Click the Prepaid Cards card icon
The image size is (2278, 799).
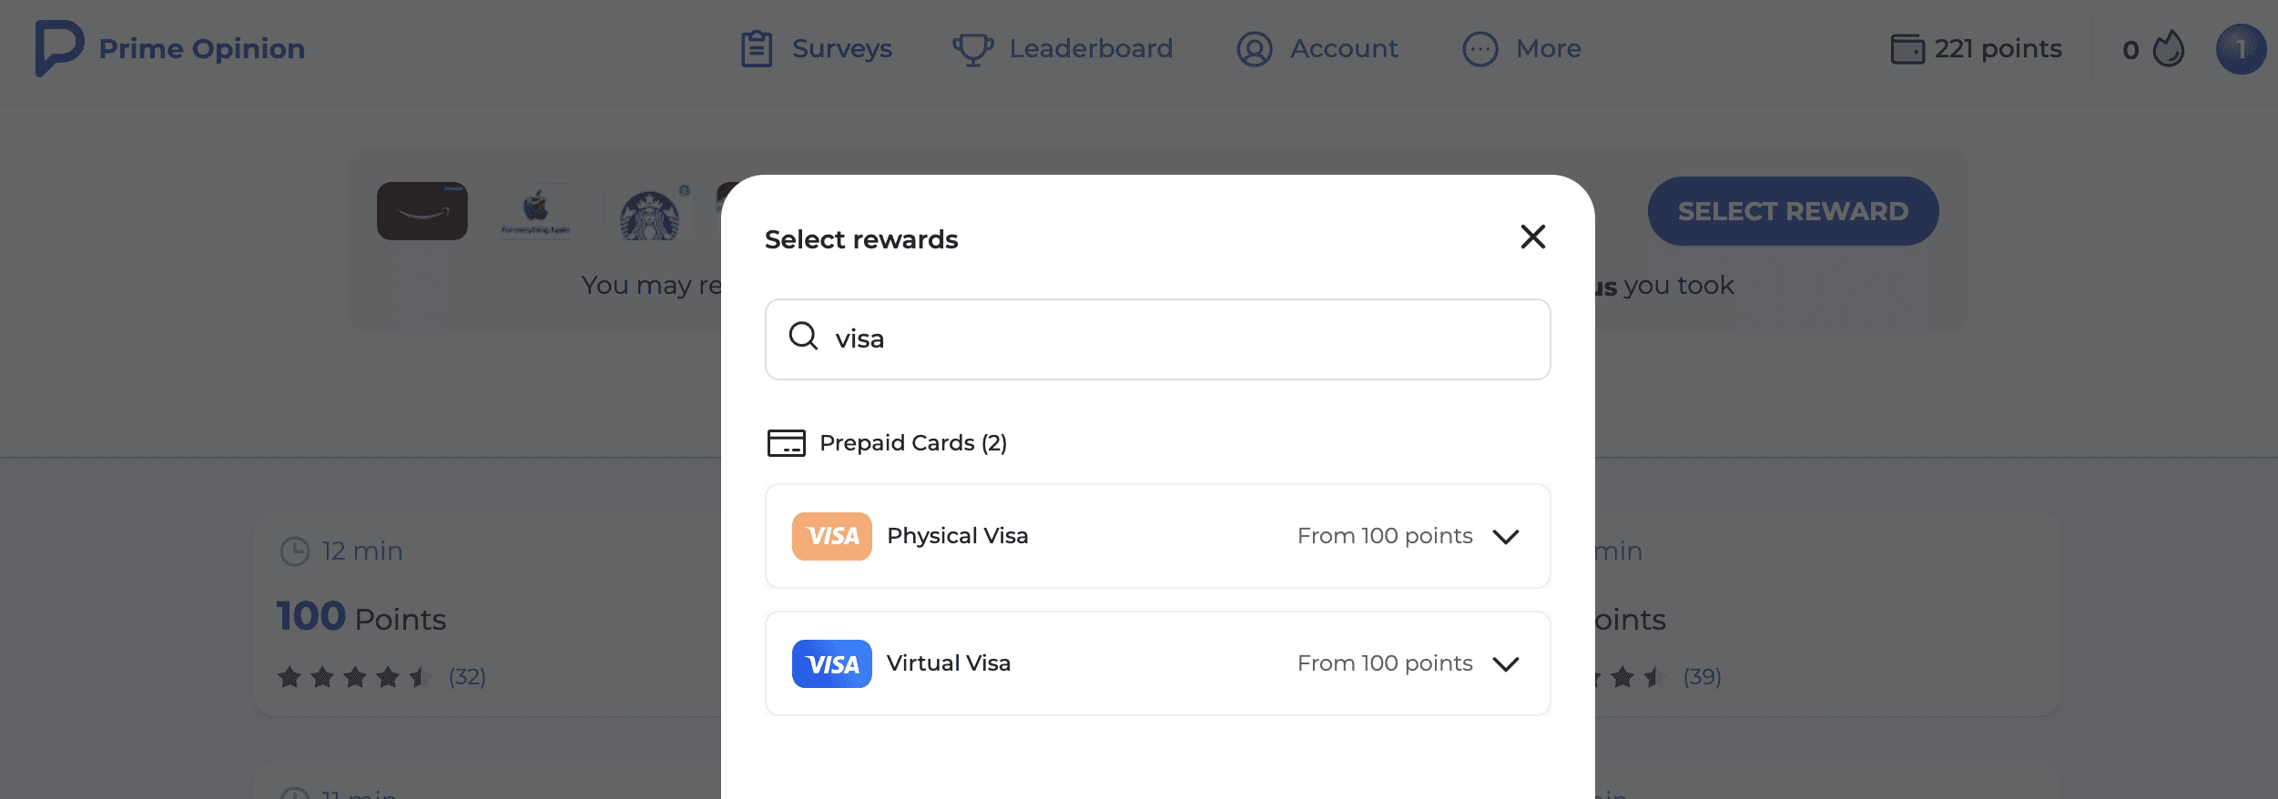coord(789,443)
